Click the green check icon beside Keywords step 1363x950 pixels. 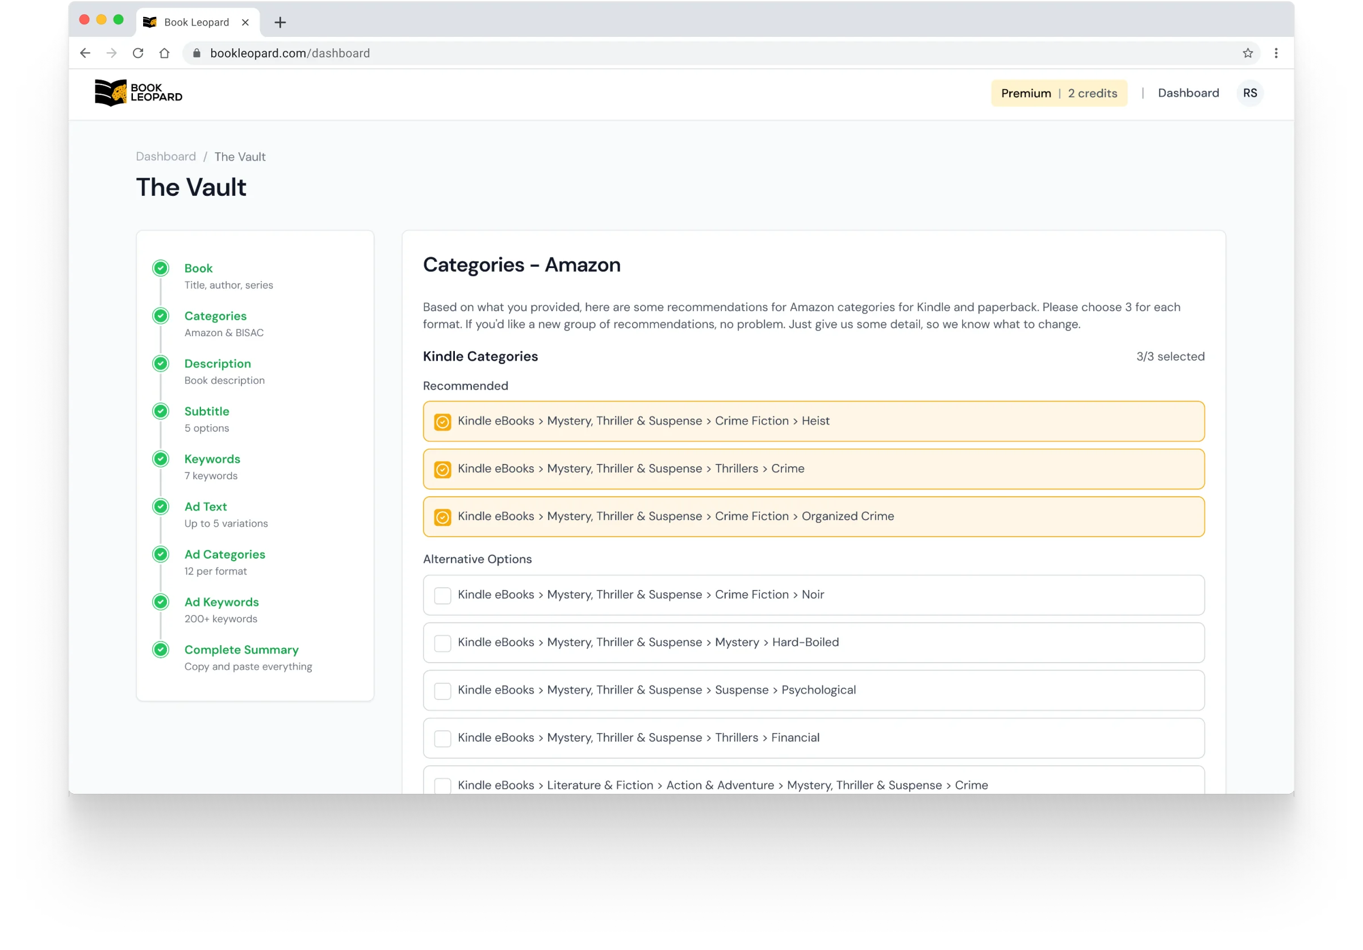coord(160,459)
